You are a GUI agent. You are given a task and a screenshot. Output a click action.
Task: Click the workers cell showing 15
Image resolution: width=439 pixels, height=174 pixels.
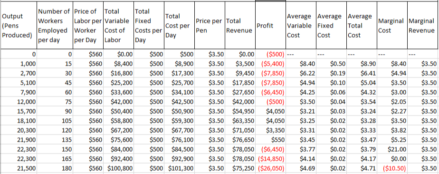[55, 64]
